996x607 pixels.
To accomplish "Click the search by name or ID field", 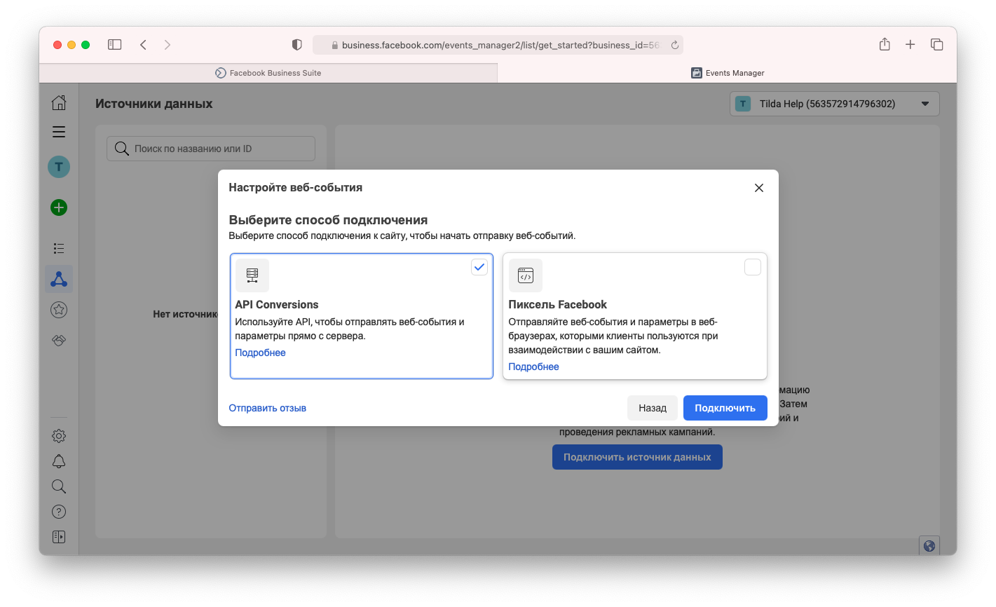I will coord(211,149).
